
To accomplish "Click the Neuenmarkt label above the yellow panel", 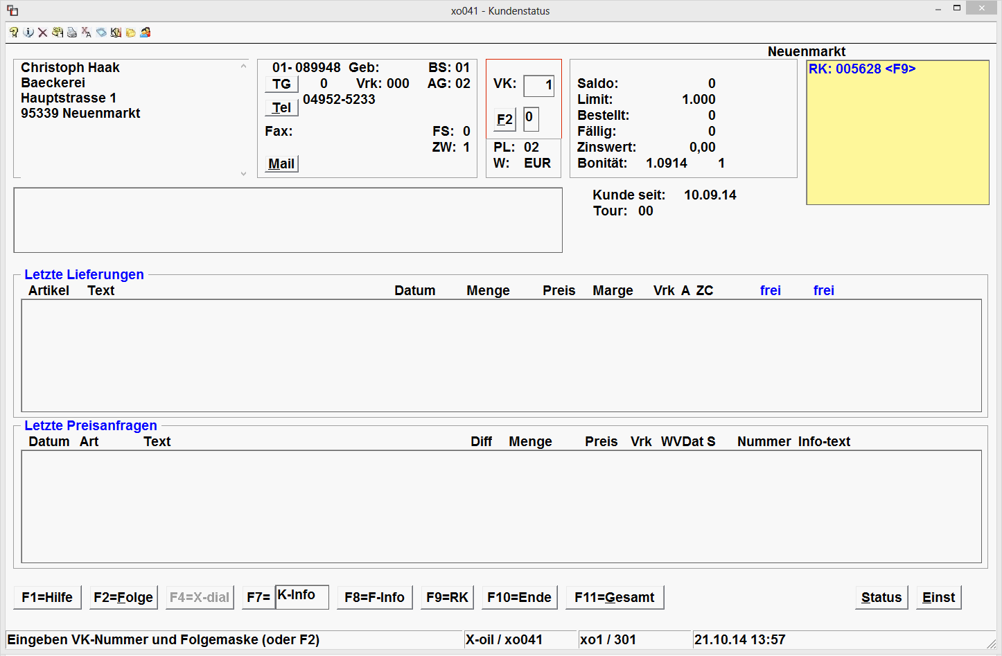I will (807, 51).
